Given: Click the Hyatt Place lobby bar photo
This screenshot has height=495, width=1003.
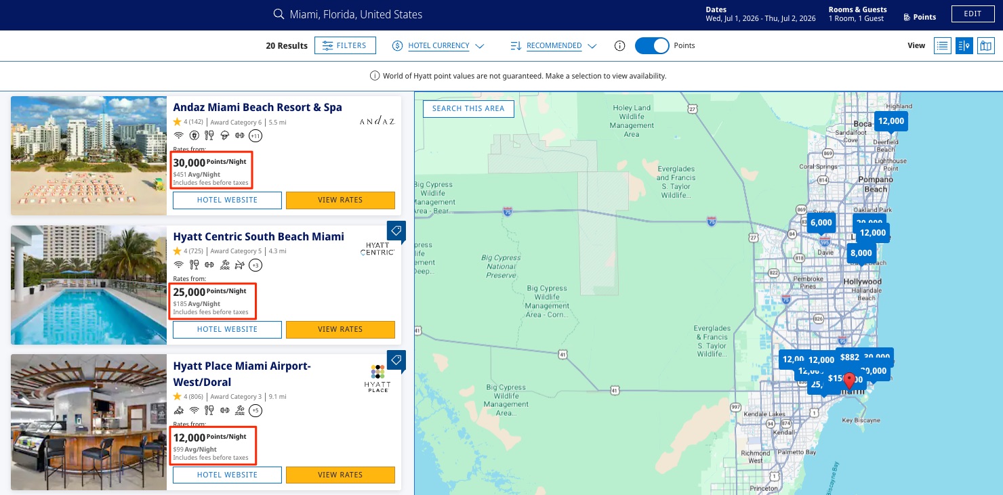Looking at the screenshot, I should pos(88,422).
